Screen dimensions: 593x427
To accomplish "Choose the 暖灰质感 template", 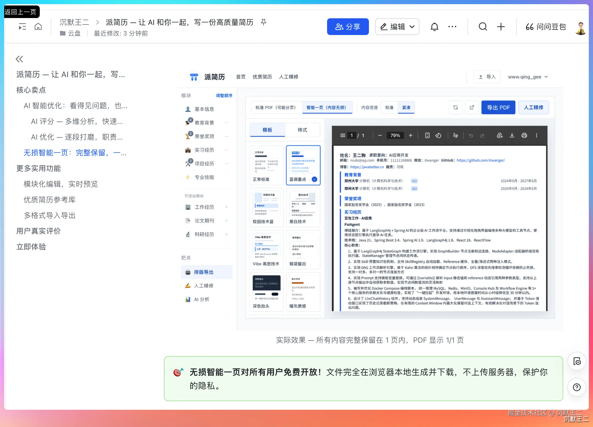I will (303, 292).
